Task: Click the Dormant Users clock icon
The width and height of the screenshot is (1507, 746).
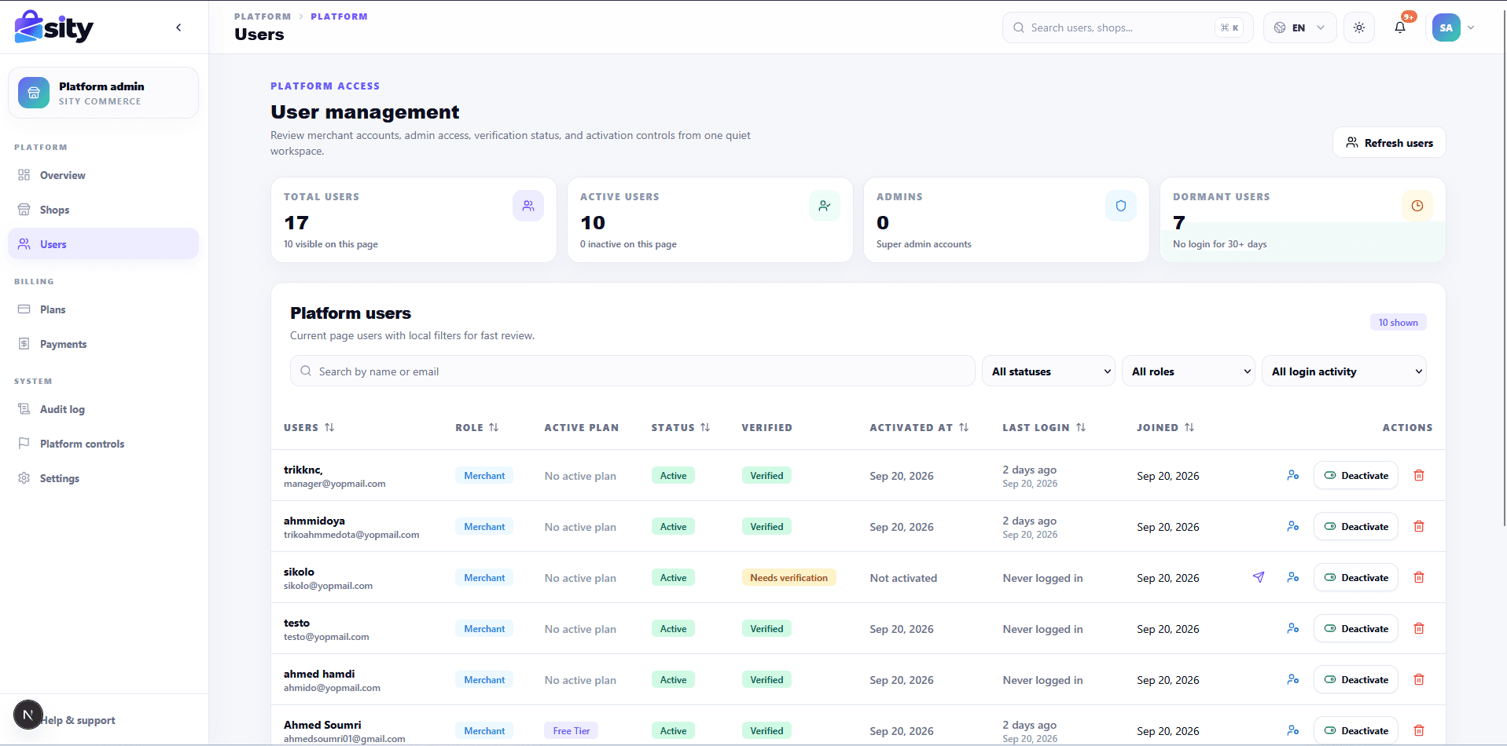Action: (1417, 206)
